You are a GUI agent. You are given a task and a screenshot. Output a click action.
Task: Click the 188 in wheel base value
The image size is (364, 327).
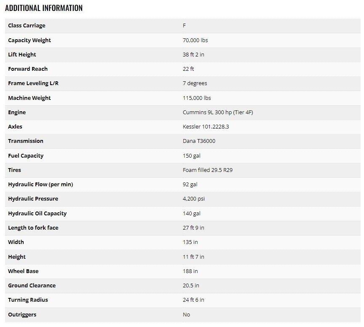(x=190, y=271)
